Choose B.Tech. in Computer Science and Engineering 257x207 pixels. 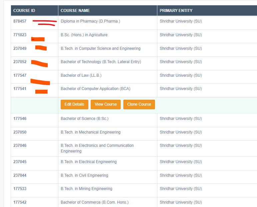tap(100, 49)
